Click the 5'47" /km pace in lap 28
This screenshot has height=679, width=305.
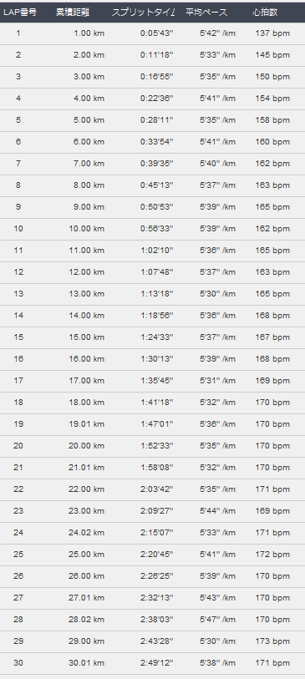(217, 619)
